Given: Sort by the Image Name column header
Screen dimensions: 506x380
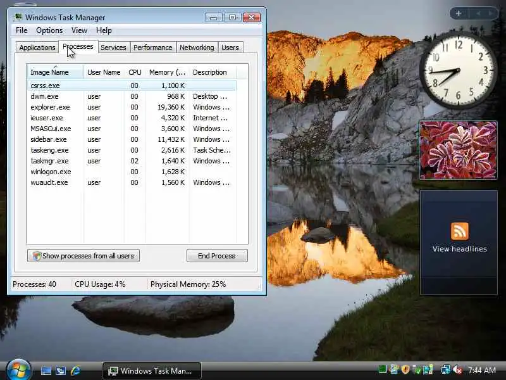Looking at the screenshot, I should tap(55, 72).
